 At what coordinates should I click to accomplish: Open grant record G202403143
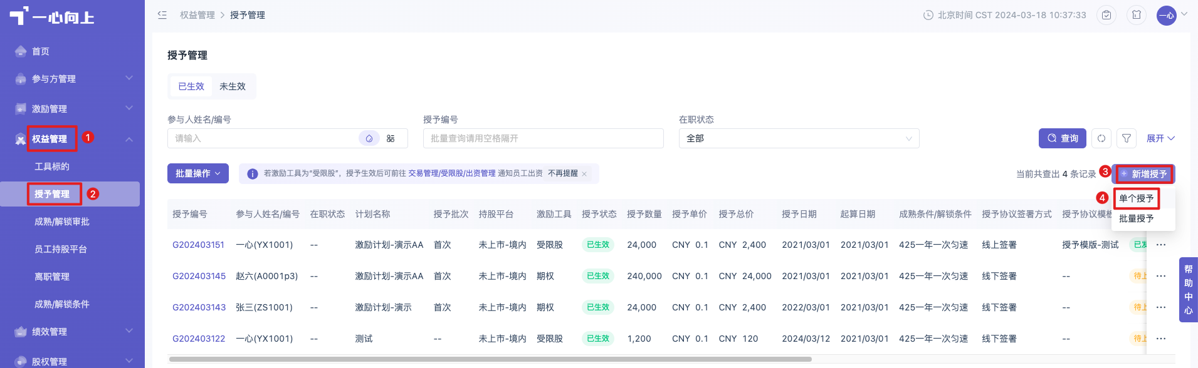click(199, 307)
